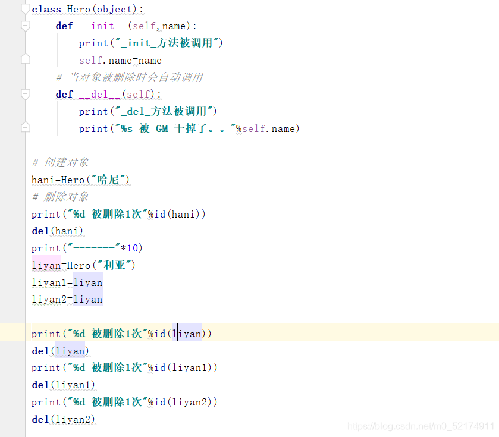Image resolution: width=499 pixels, height=437 pixels.
Task: Click the line 'class Hero(object):'
Action: [87, 10]
